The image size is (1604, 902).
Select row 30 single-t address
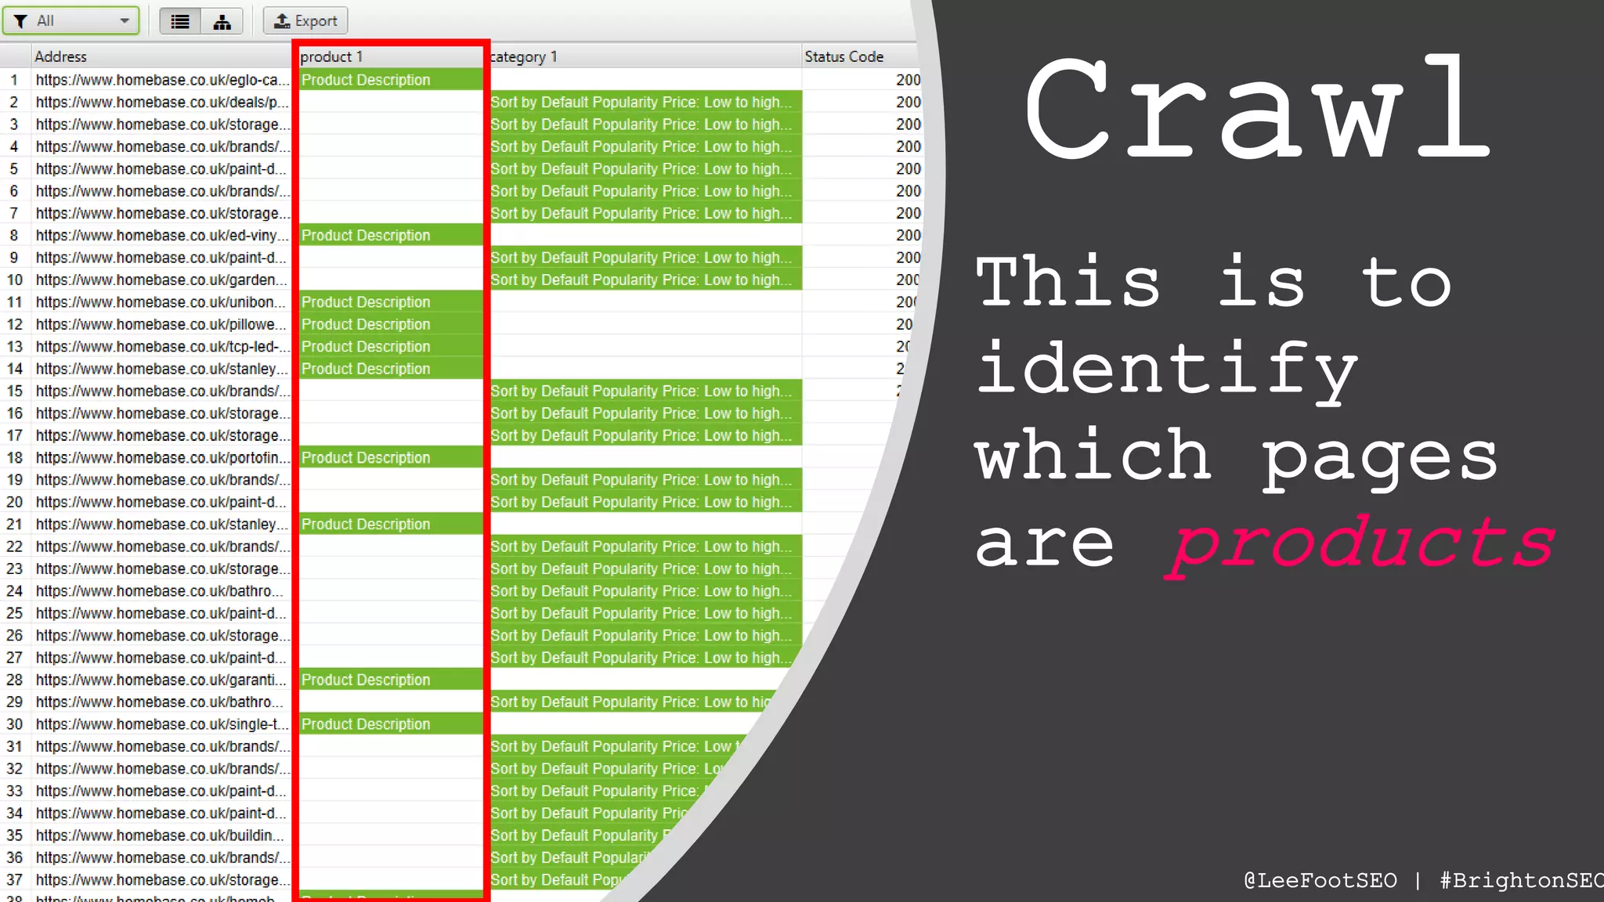(162, 724)
